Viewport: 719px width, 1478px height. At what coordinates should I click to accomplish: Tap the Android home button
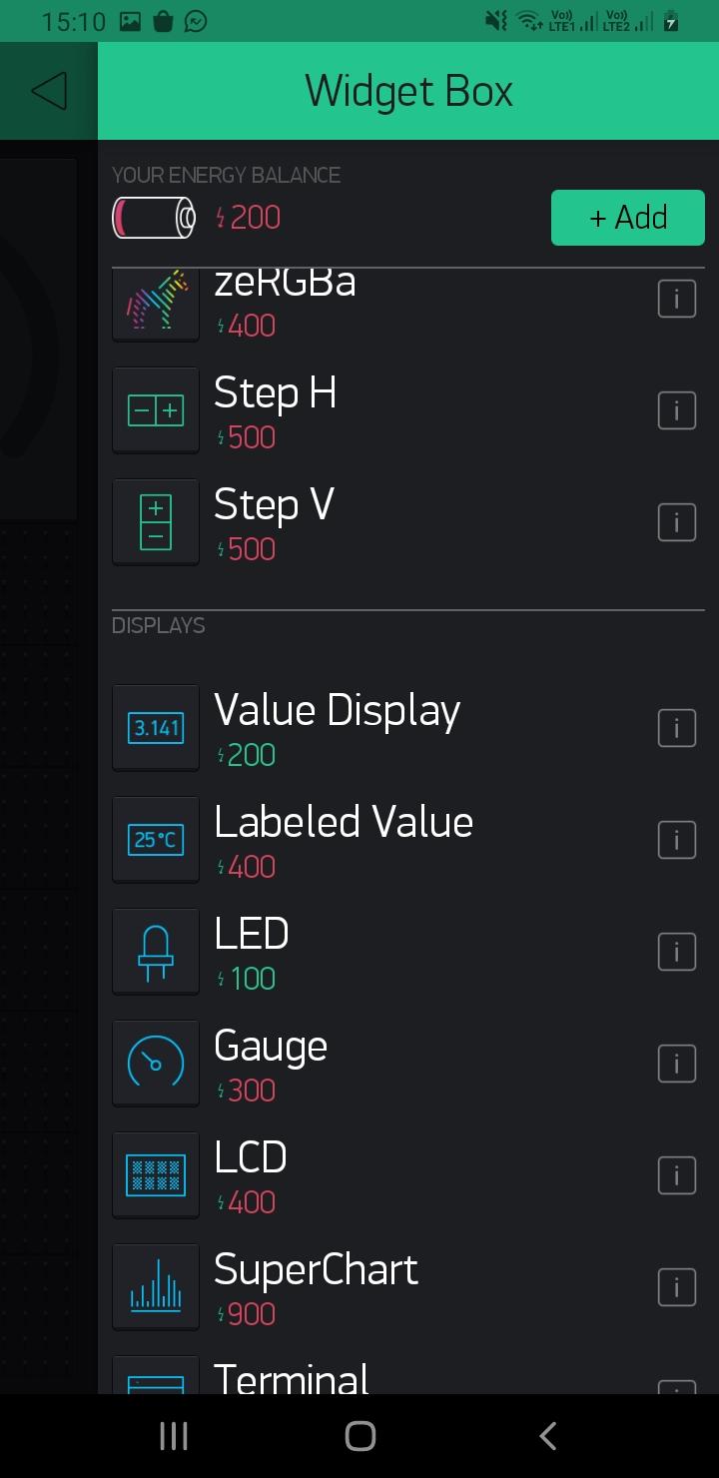click(359, 1436)
